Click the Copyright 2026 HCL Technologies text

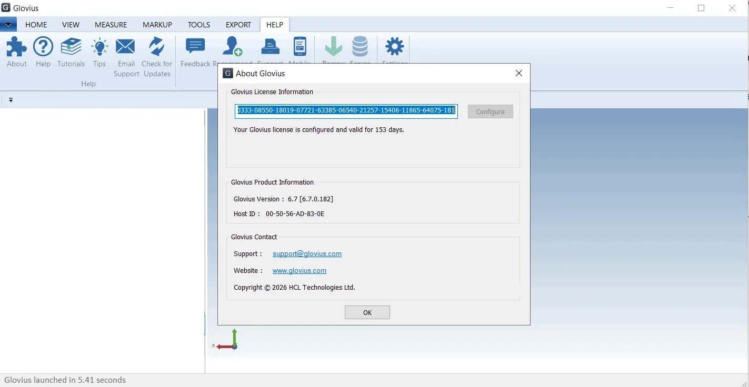[x=294, y=287]
